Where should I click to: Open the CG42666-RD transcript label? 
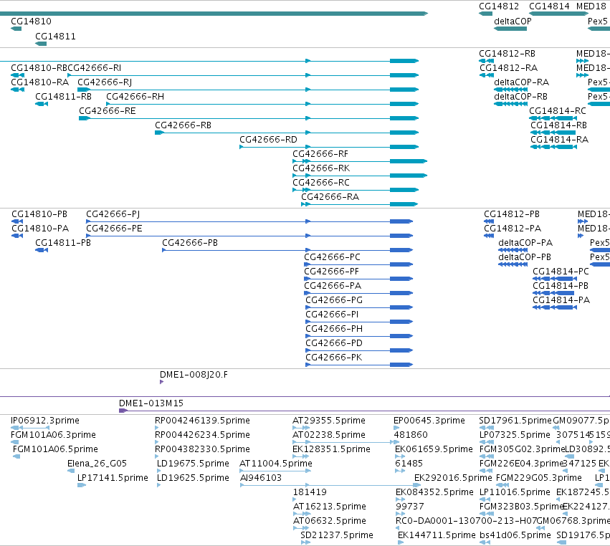click(268, 140)
